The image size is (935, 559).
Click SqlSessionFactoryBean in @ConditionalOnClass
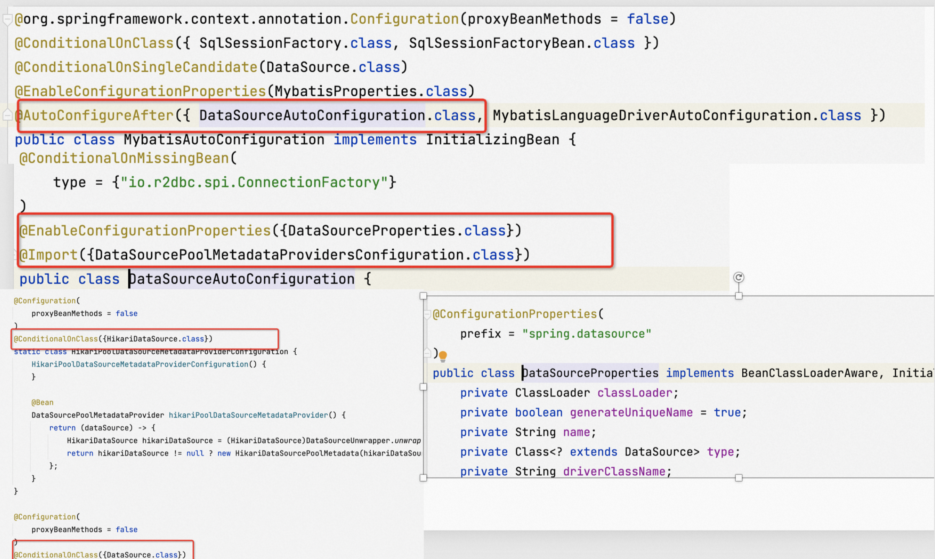click(x=497, y=43)
